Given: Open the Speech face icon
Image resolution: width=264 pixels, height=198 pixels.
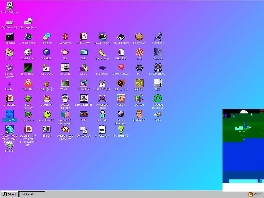Looking at the screenshot, I should tap(65, 68).
